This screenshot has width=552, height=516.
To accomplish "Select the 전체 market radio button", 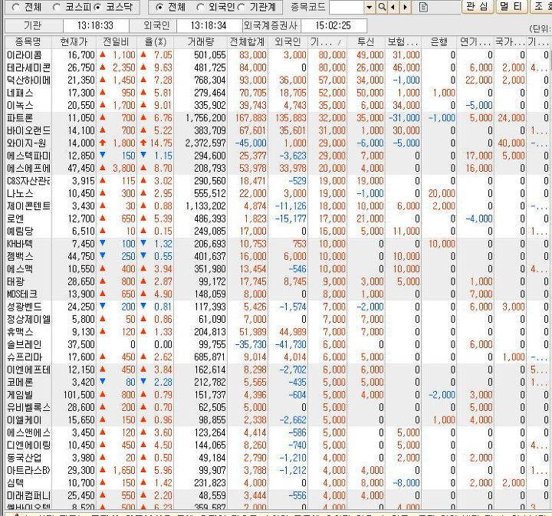I will (x=15, y=8).
